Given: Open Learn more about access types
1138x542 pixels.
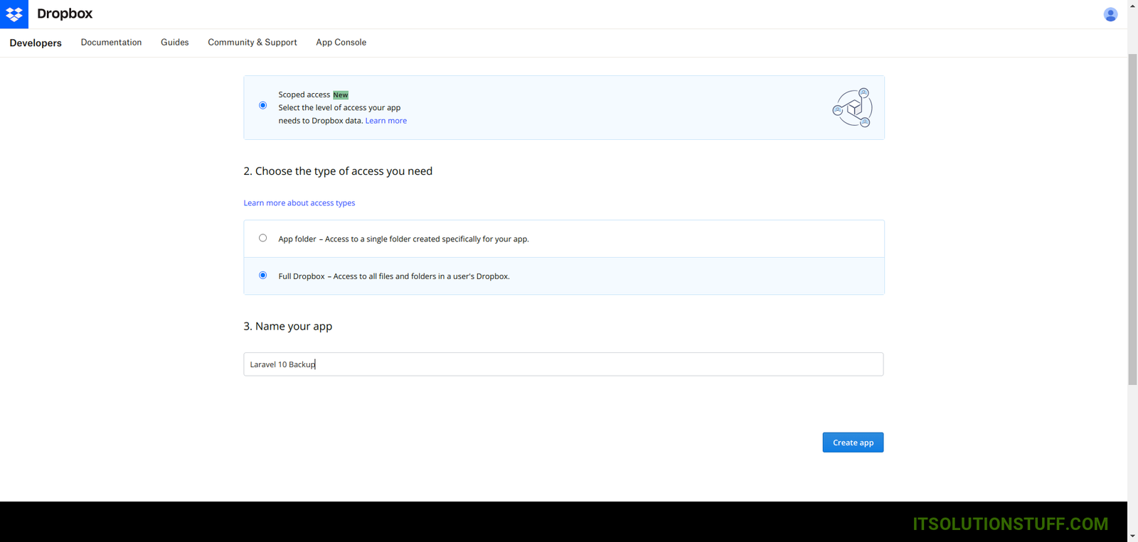Looking at the screenshot, I should [x=299, y=203].
